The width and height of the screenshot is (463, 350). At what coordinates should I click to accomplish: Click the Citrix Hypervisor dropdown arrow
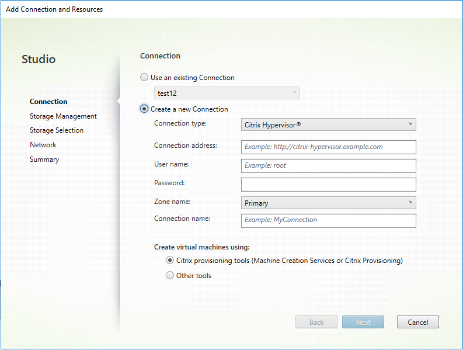pyautogui.click(x=410, y=124)
